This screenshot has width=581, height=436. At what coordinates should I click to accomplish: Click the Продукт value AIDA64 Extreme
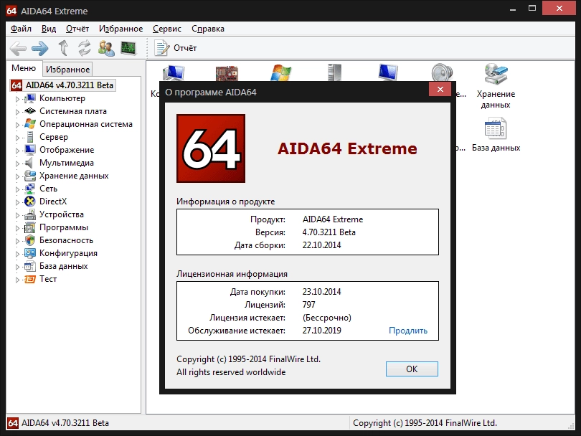(333, 219)
